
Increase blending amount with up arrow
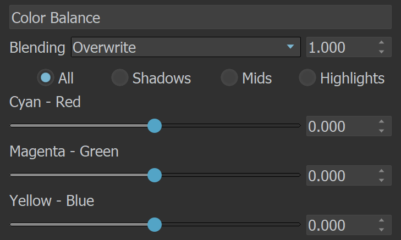[381, 42]
